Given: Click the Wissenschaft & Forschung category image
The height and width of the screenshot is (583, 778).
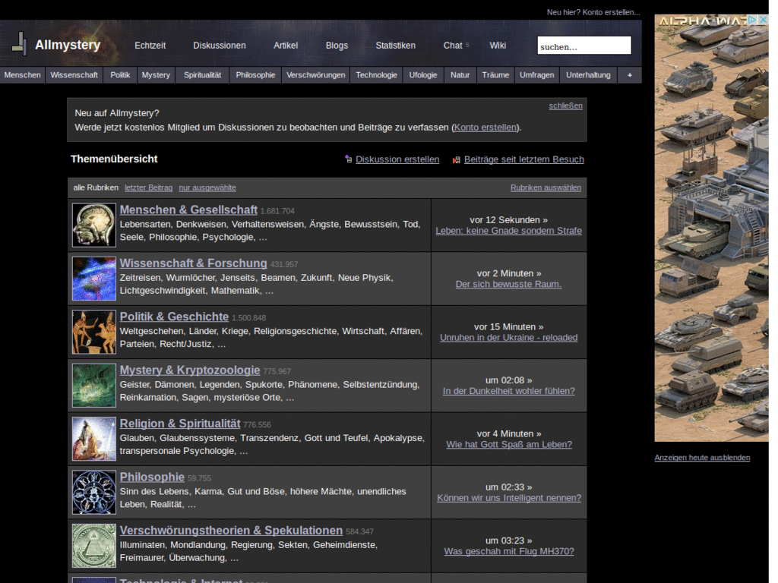Looking at the screenshot, I should 94,279.
